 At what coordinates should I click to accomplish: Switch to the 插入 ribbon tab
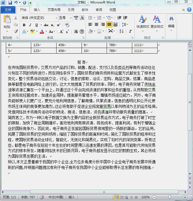37,10
